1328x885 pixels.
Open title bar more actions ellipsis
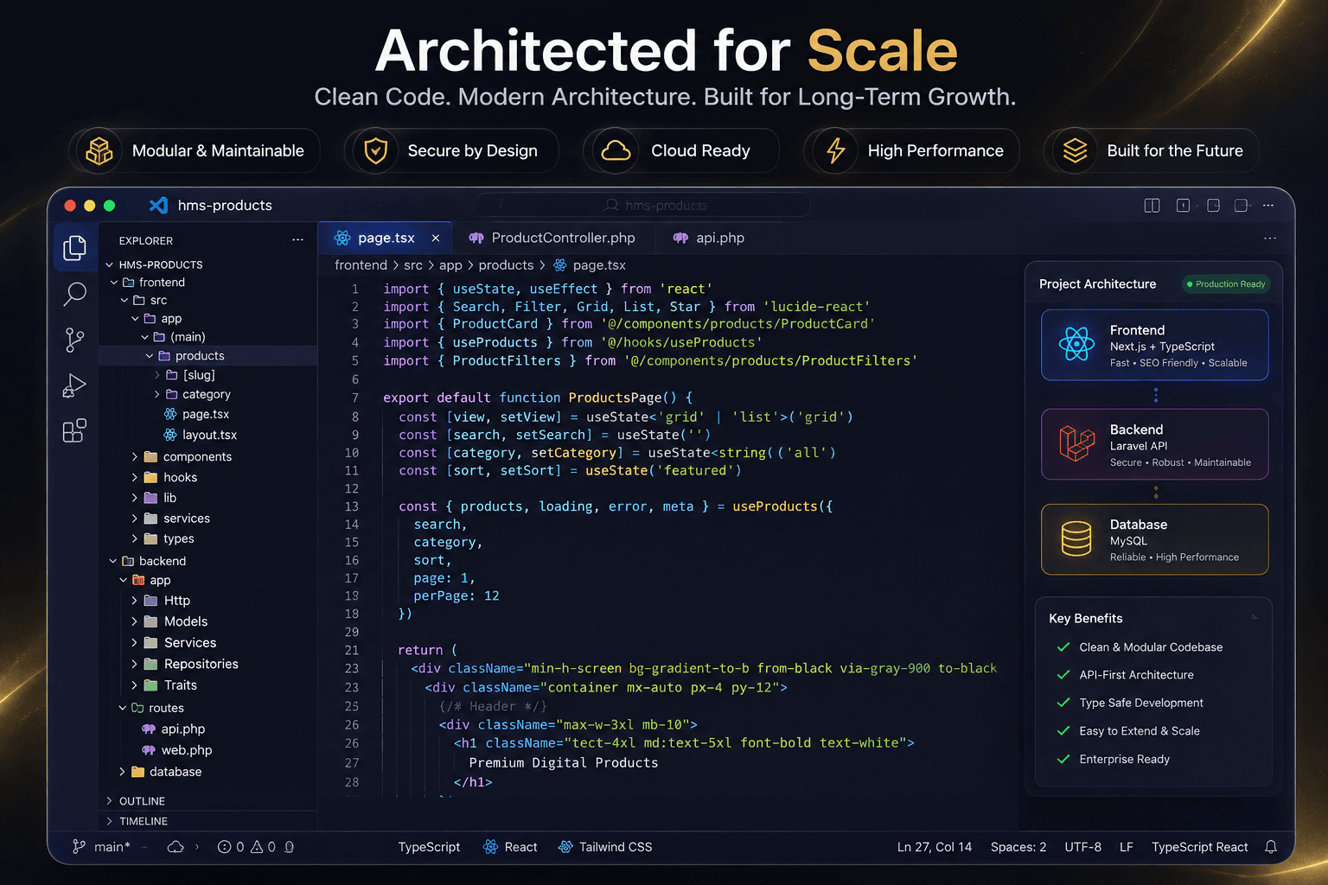point(1268,206)
